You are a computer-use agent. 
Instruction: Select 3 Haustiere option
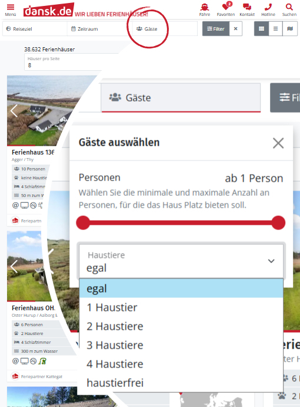[x=181, y=345]
